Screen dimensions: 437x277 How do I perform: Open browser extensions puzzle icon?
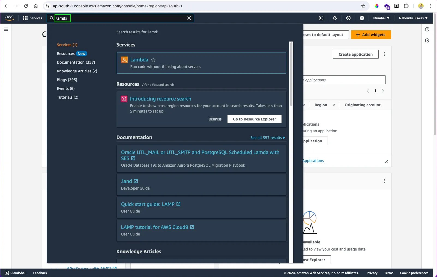pyautogui.click(x=406, y=6)
